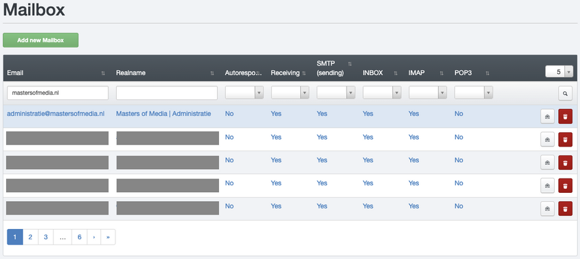The image size is (580, 259).
Task: Click the envelope icon in the second row
Action: coord(547,139)
